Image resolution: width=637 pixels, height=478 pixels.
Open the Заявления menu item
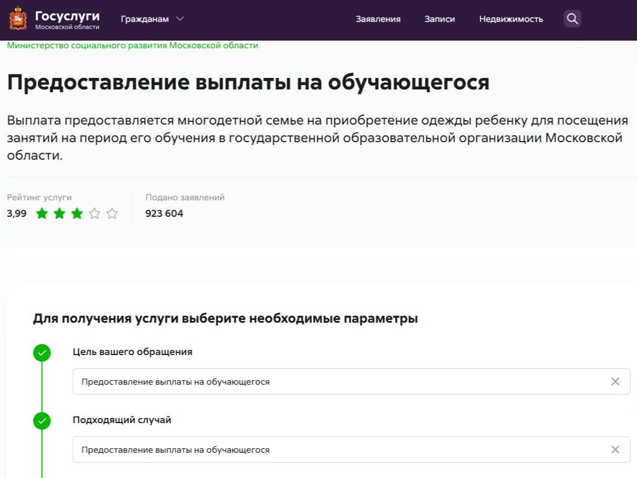(378, 18)
